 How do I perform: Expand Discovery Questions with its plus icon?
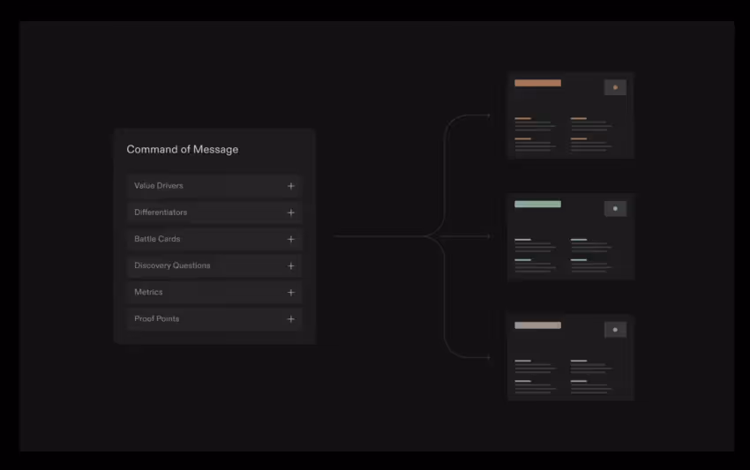(x=291, y=265)
